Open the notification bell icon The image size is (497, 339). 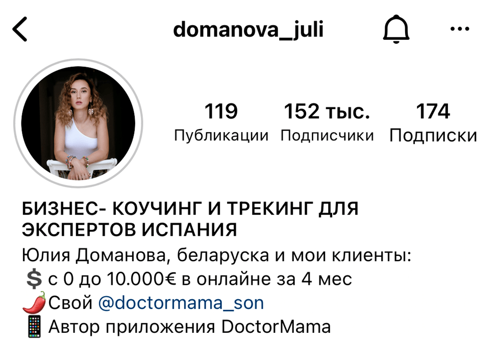pyautogui.click(x=396, y=29)
